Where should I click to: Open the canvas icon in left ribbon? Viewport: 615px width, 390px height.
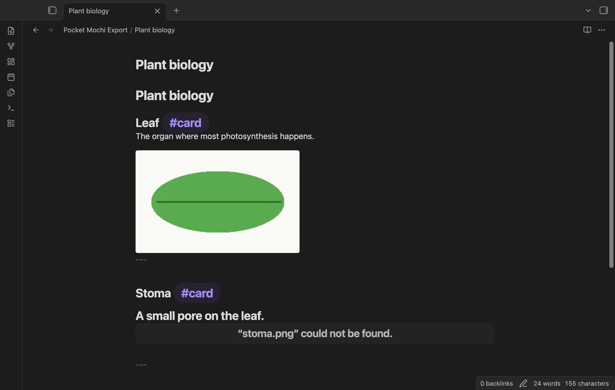(x=11, y=62)
